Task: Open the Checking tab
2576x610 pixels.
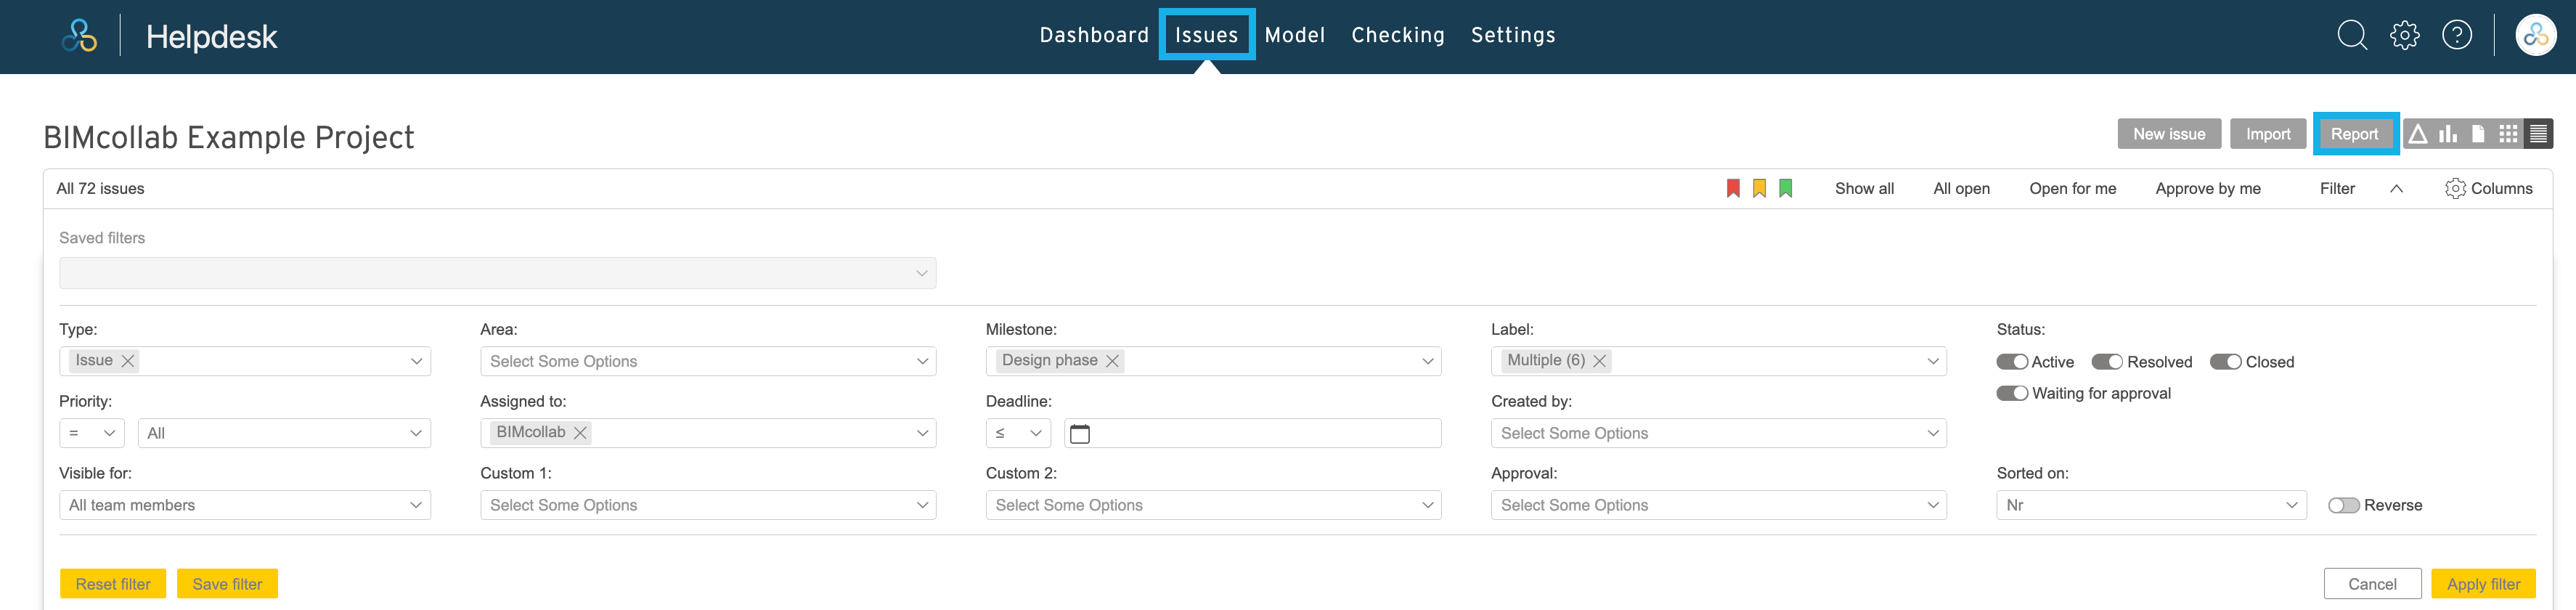Action: point(1398,35)
